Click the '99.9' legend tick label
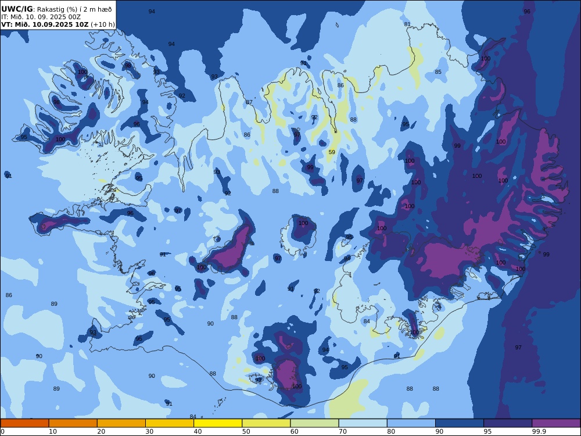Screen dimensions: 581x436 coord(539,431)
